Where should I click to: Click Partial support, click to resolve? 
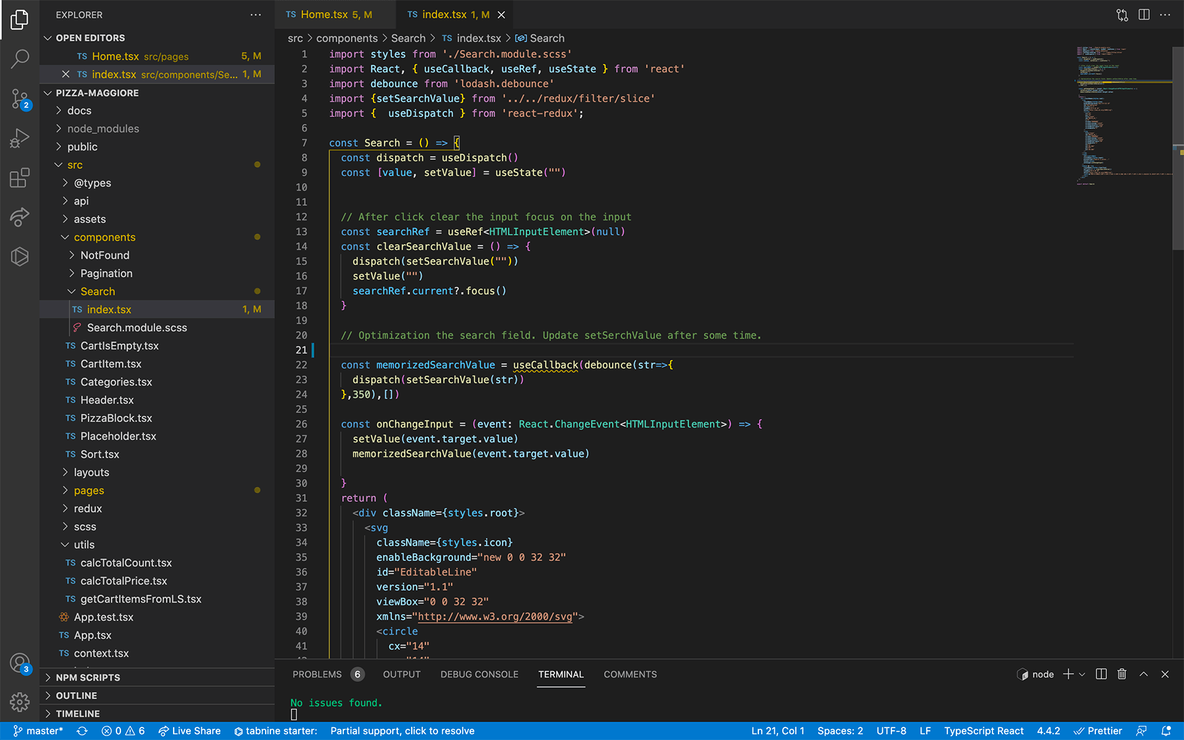[x=403, y=731]
